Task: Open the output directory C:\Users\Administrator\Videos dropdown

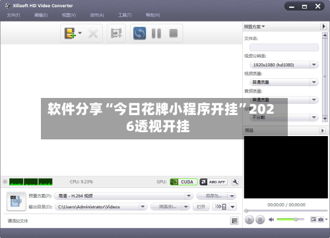Action: click(101, 206)
